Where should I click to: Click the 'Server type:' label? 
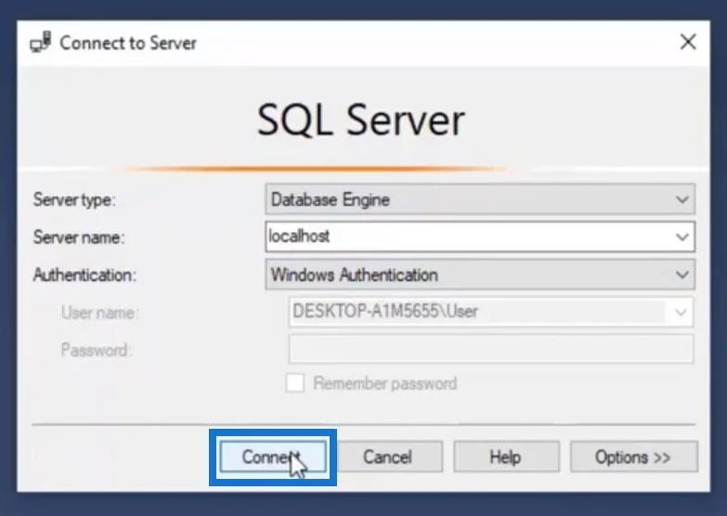pos(74,200)
